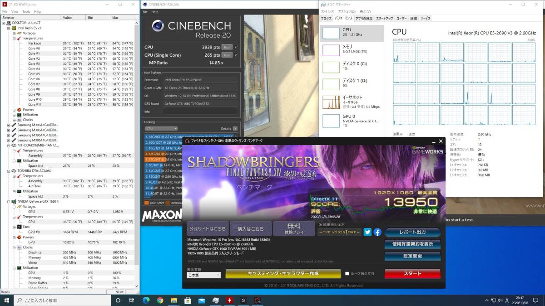Switch to the スタートアップ tab
The image size is (545, 306).
(384, 19)
